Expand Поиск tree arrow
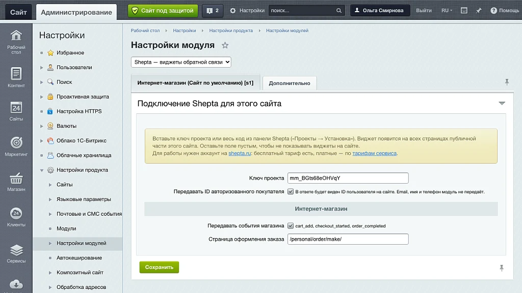Viewport: 522px width, 293px height. 42,82
